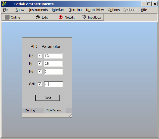Viewport: 159px width, 139px height.
Task: Open the NormalView menu
Action: (x=95, y=10)
